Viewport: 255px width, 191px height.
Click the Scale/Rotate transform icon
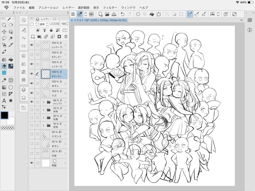pos(159,14)
